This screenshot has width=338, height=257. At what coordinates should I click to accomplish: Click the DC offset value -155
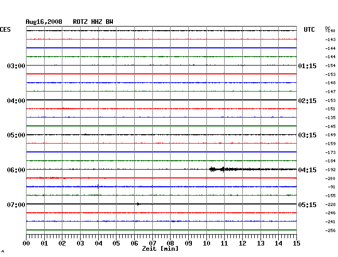point(330,196)
